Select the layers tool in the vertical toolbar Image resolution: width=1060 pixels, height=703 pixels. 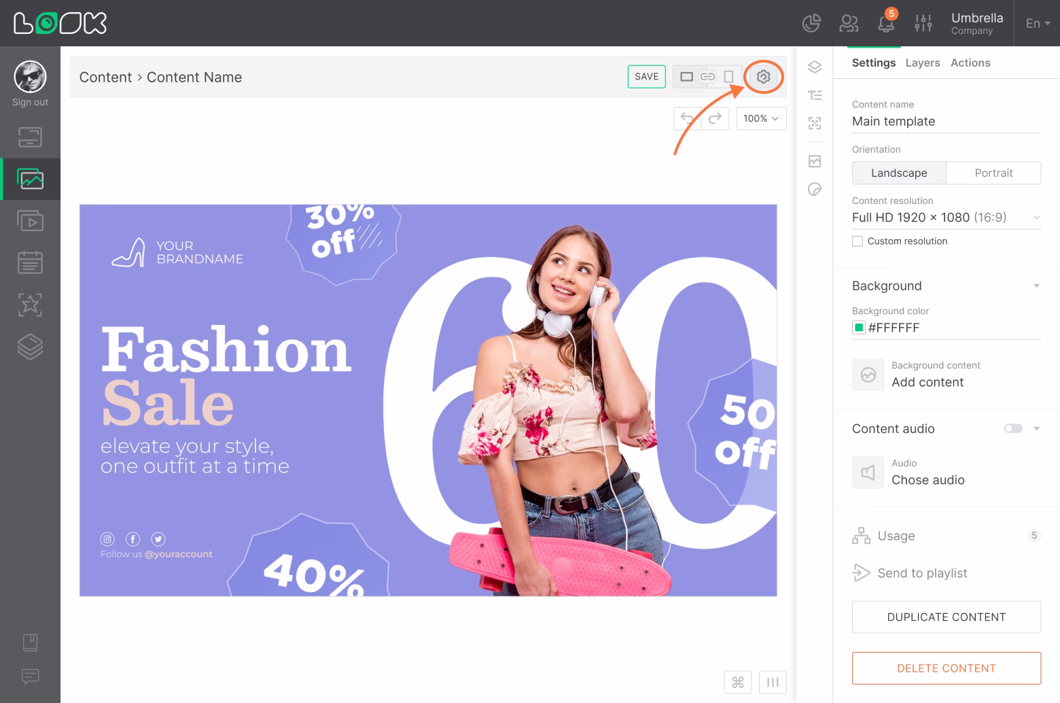pos(815,67)
